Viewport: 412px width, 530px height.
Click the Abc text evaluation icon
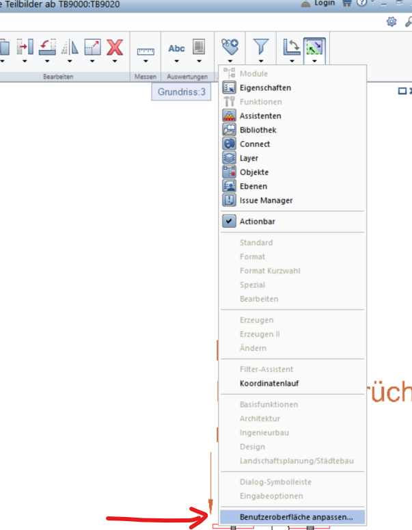click(x=176, y=49)
